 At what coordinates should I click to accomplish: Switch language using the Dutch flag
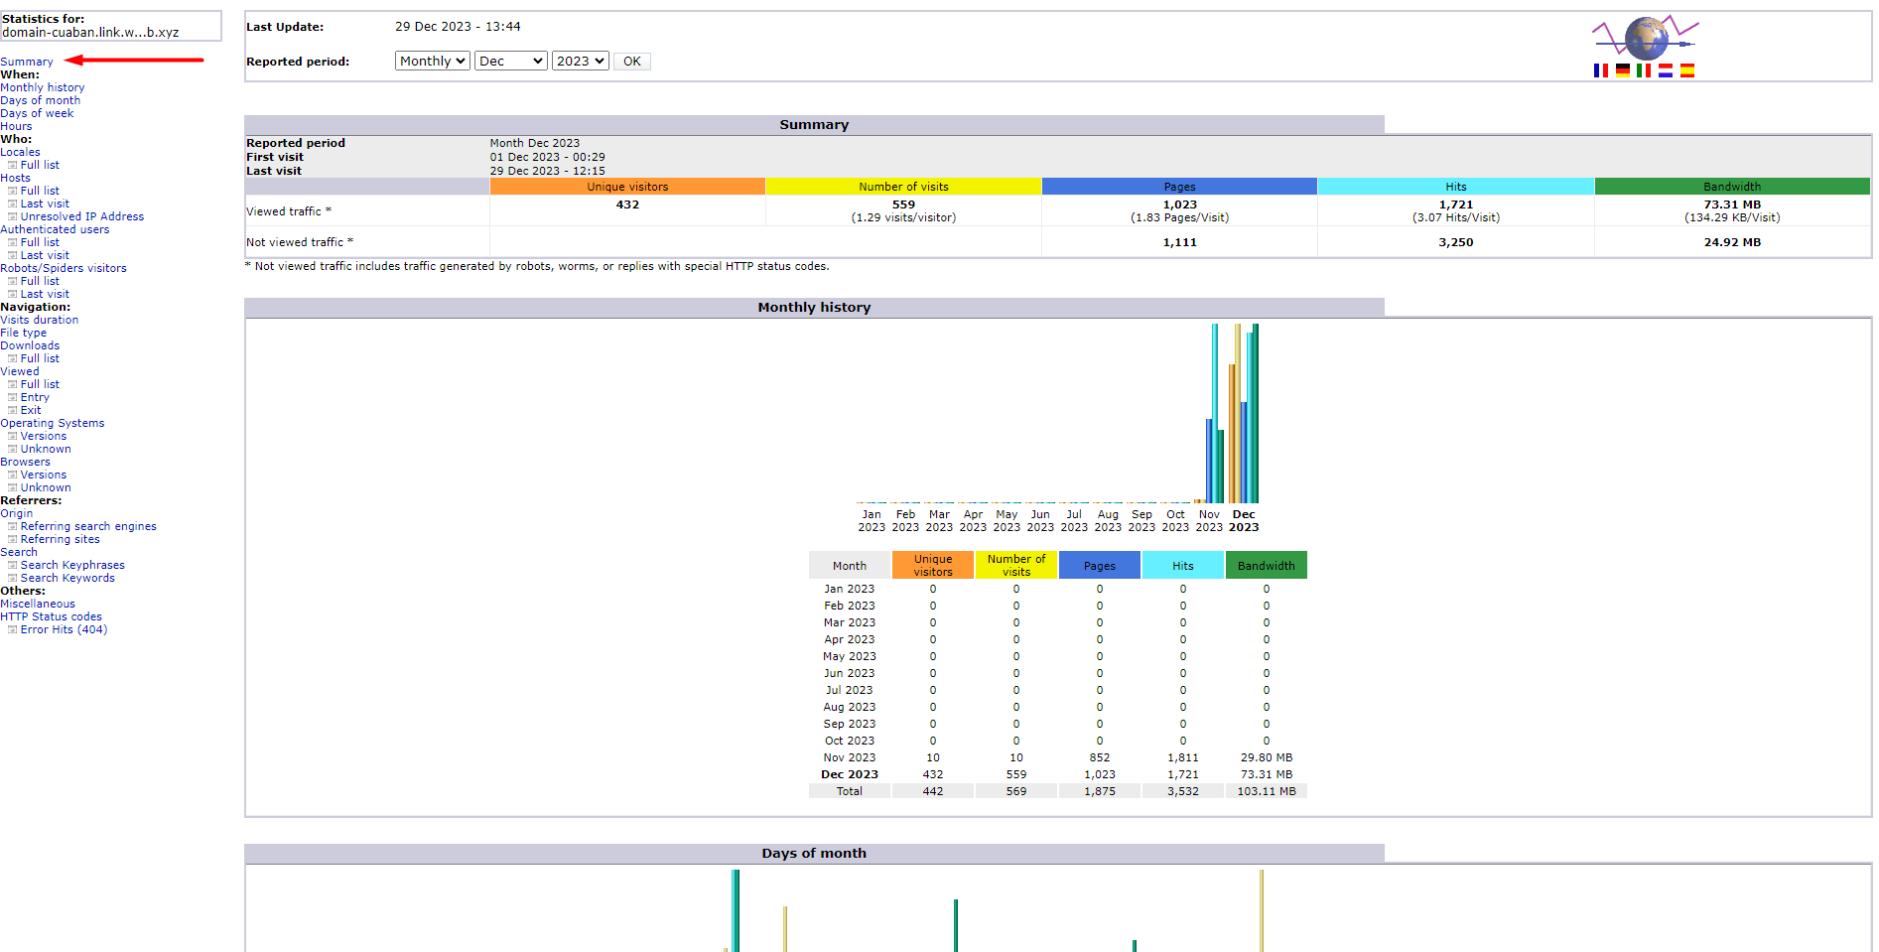coord(1666,70)
